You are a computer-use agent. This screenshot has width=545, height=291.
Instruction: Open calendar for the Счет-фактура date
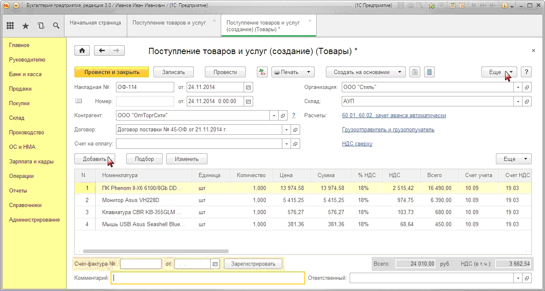[x=215, y=264]
